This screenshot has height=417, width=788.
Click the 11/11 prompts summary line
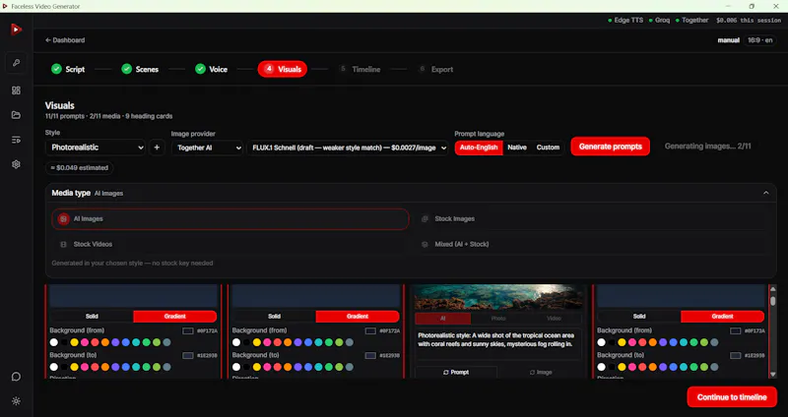108,116
